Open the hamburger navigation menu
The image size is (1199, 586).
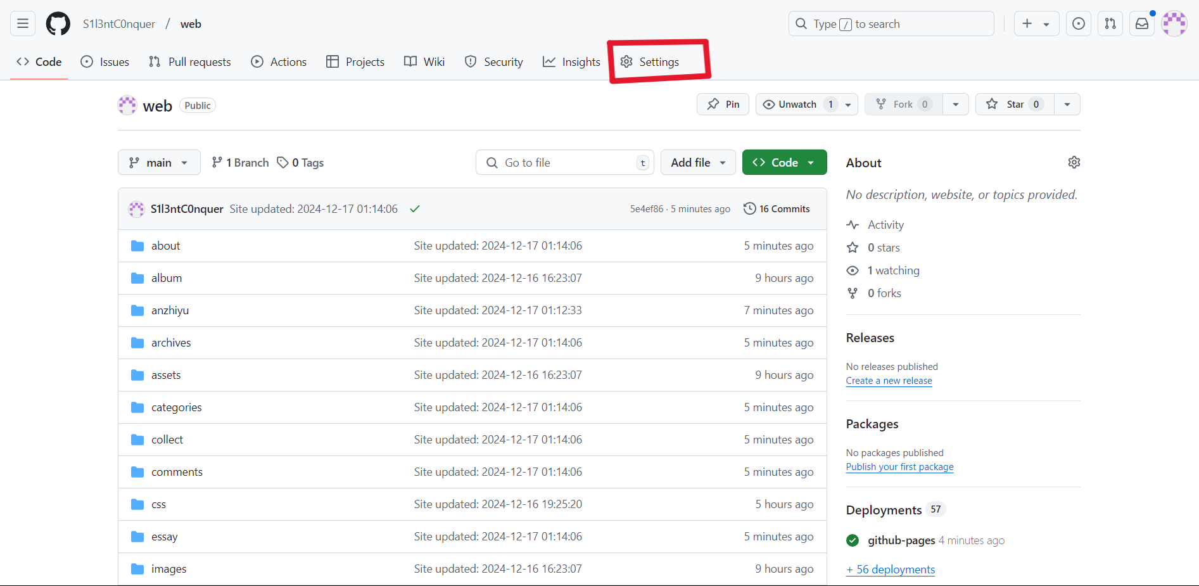click(22, 23)
